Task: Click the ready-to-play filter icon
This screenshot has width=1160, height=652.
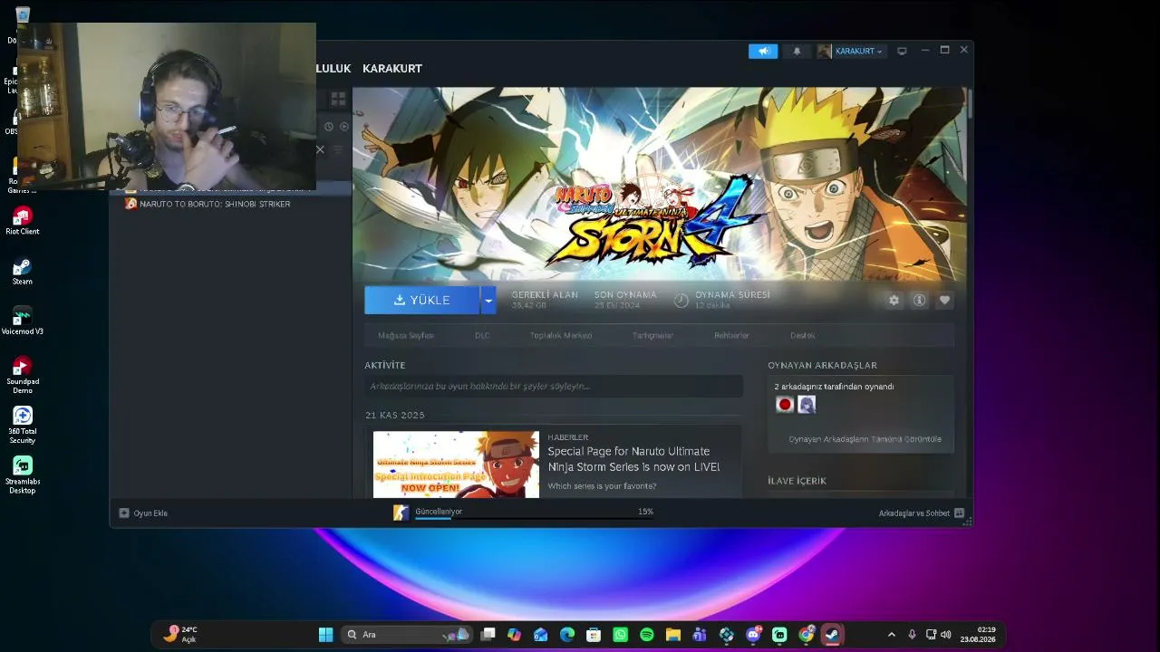Action: coord(344,127)
